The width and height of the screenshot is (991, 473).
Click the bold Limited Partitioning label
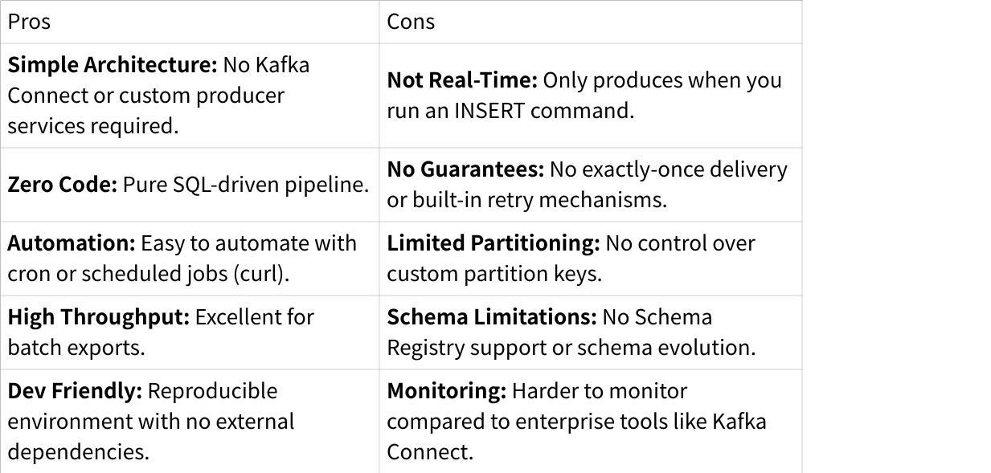tap(493, 243)
